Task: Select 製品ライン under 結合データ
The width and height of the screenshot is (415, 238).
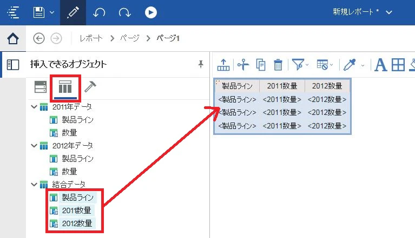Action: click(x=77, y=198)
